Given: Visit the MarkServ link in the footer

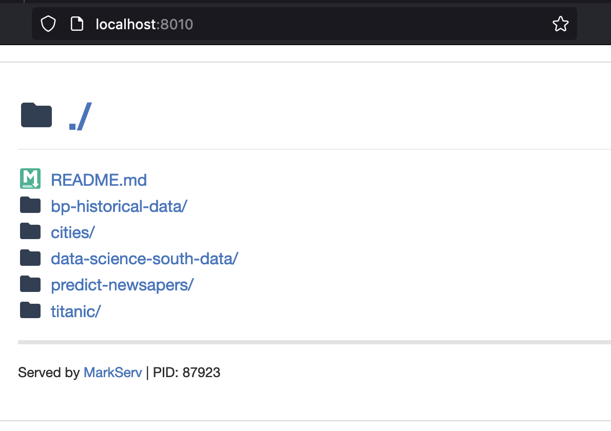Looking at the screenshot, I should (x=112, y=373).
